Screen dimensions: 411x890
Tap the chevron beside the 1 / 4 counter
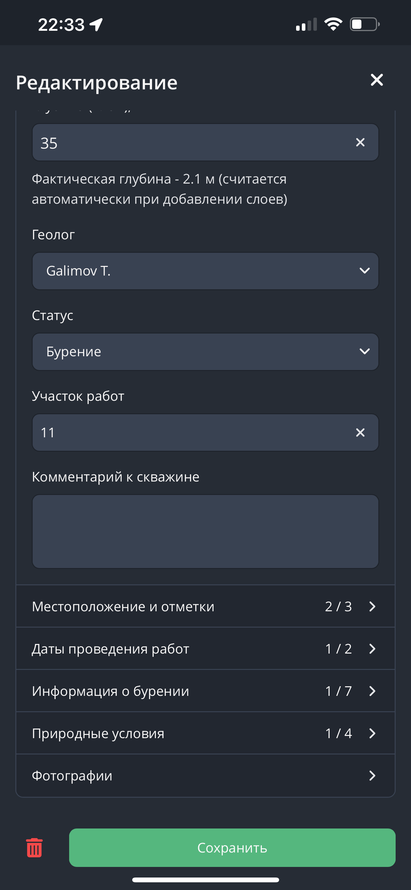pyautogui.click(x=372, y=733)
